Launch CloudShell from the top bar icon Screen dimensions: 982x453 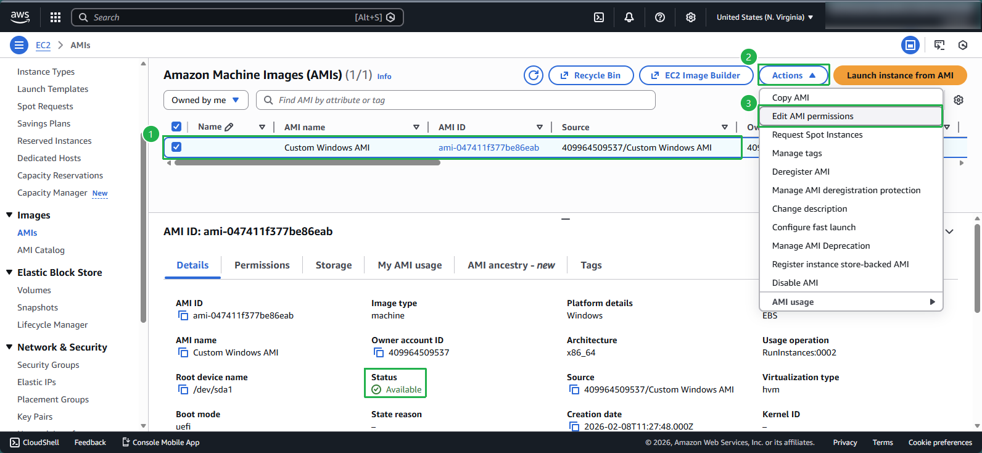599,17
